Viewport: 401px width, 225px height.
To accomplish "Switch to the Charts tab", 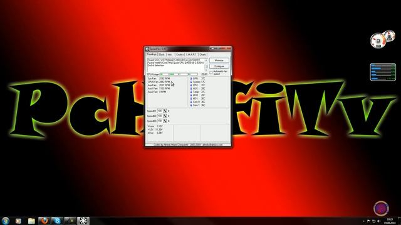I will pyautogui.click(x=203, y=54).
